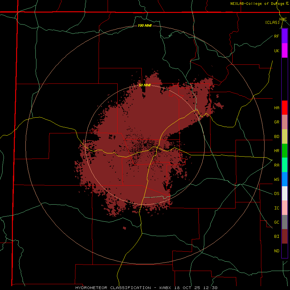Click the magenta UK legend color swatch

click(285, 51)
